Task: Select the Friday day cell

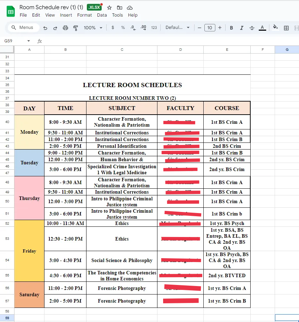Action: coord(29,251)
